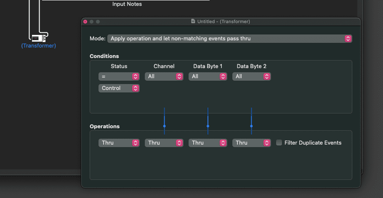Click the Input Notes label
This screenshot has height=198, width=383.
[x=127, y=4]
